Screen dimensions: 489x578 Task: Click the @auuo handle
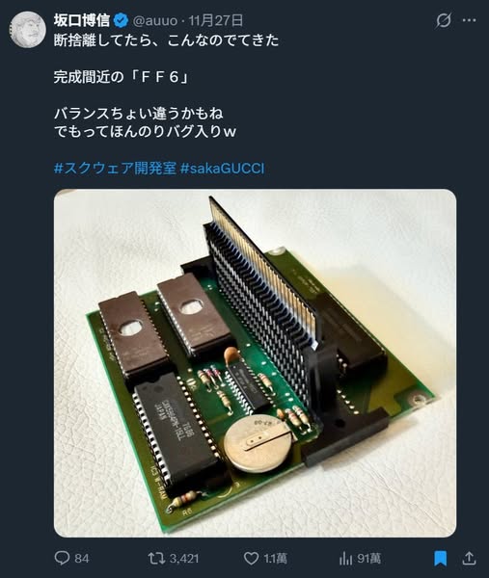(x=154, y=20)
